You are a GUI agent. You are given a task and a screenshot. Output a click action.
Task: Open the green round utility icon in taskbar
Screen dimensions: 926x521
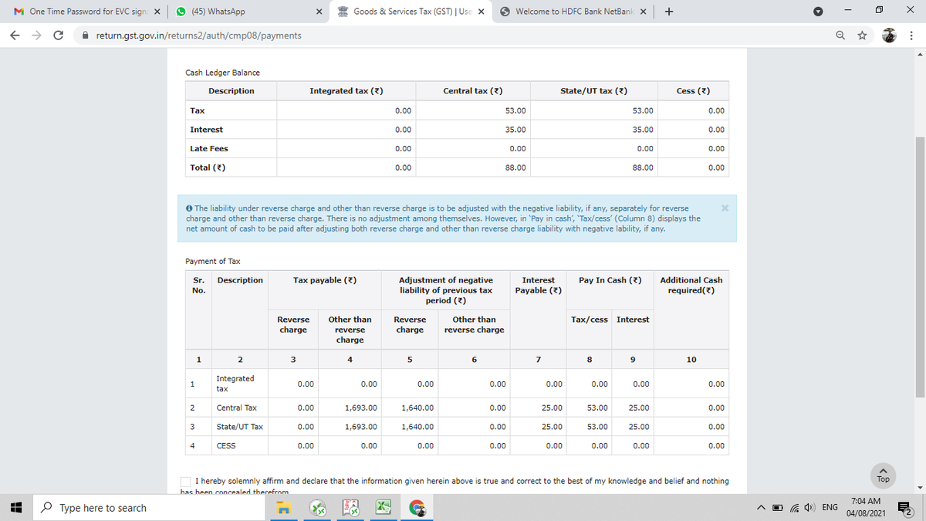[x=319, y=508]
